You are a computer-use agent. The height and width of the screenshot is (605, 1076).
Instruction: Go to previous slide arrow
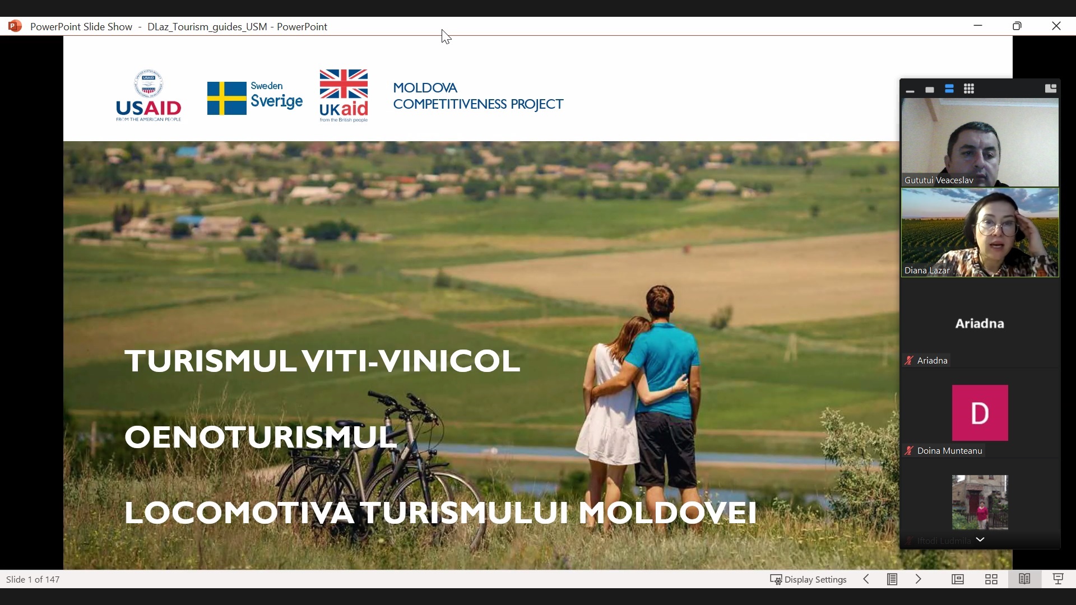tap(867, 580)
